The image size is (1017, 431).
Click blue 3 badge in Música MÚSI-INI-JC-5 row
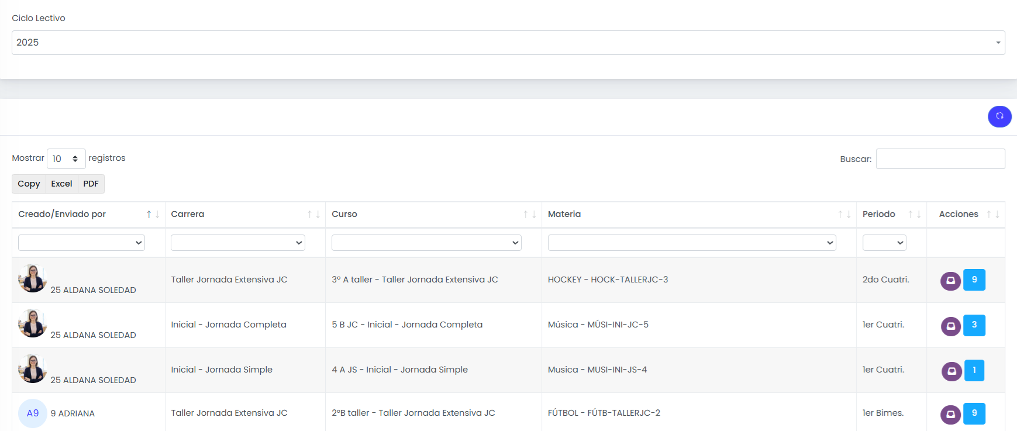click(x=974, y=325)
